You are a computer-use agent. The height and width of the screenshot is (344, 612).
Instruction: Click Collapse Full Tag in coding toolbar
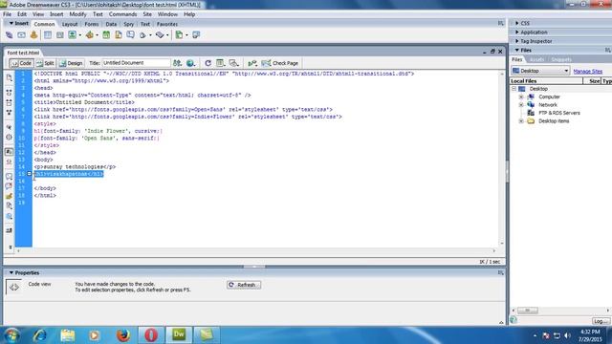[10, 93]
